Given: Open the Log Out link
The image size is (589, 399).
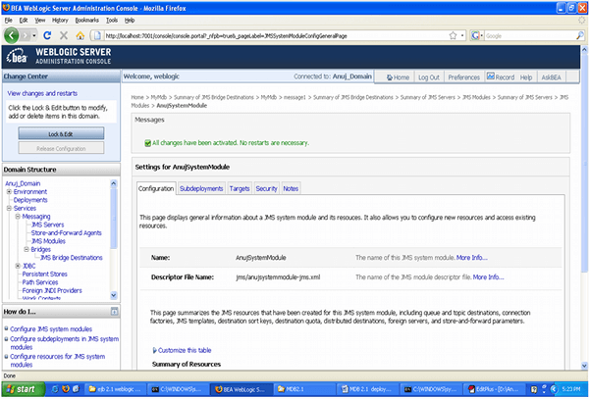Looking at the screenshot, I should (428, 76).
